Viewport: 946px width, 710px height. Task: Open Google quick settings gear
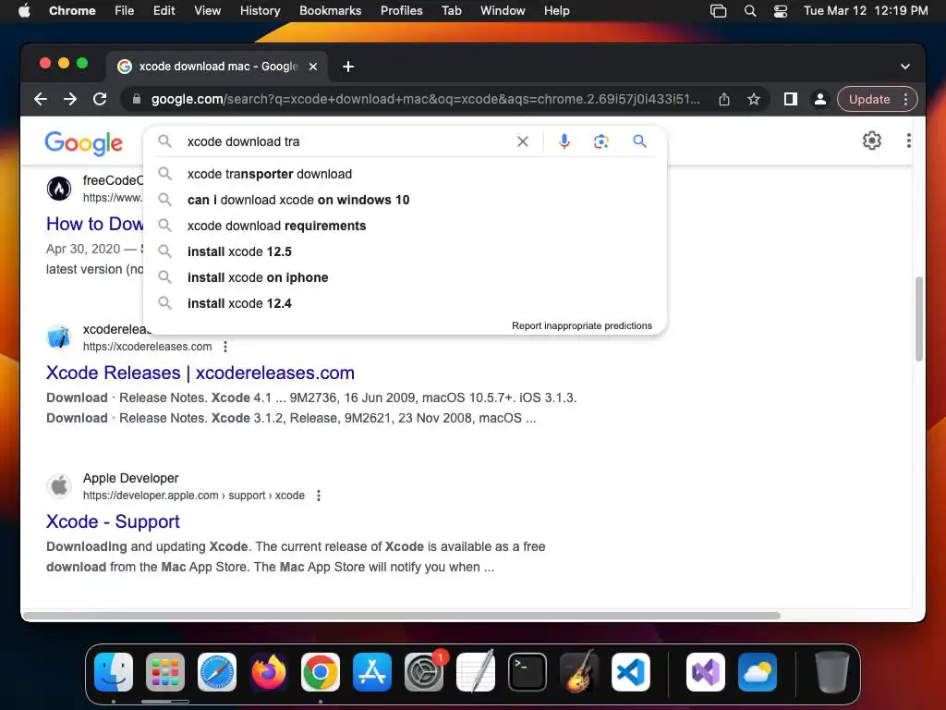tap(872, 141)
